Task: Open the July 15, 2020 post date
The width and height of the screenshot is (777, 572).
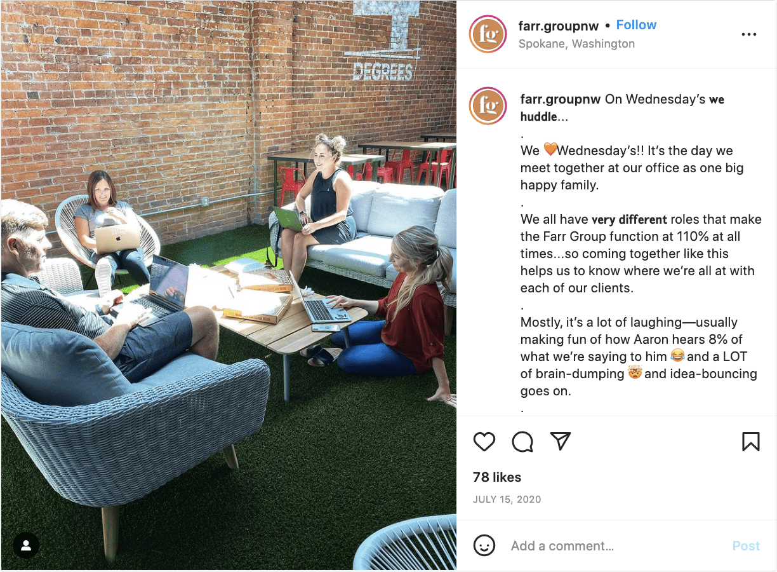Action: point(507,500)
